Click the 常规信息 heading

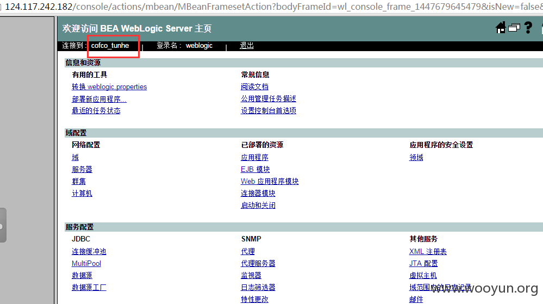click(255, 75)
